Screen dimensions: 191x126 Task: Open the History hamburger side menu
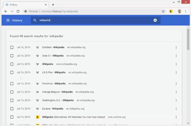[8, 20]
